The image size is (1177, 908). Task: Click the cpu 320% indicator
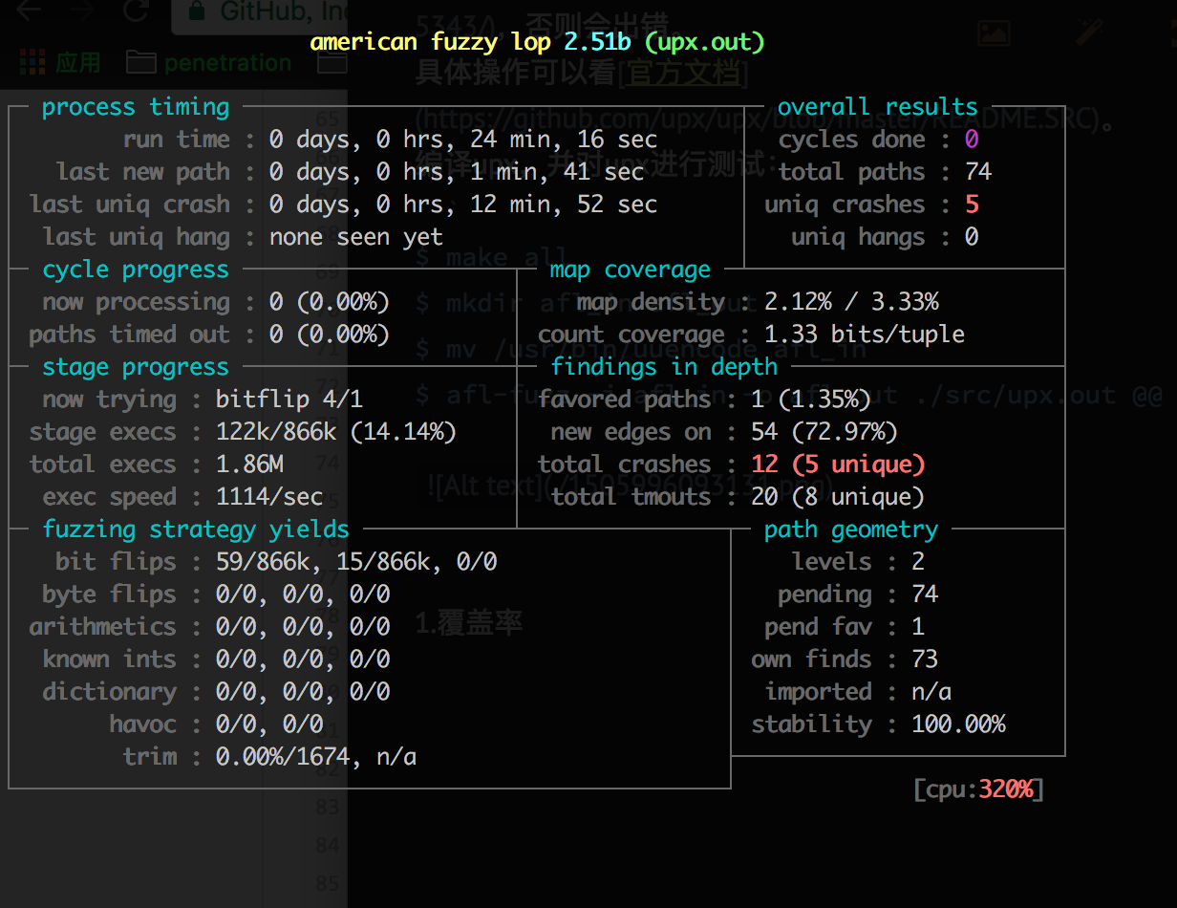[x=978, y=789]
